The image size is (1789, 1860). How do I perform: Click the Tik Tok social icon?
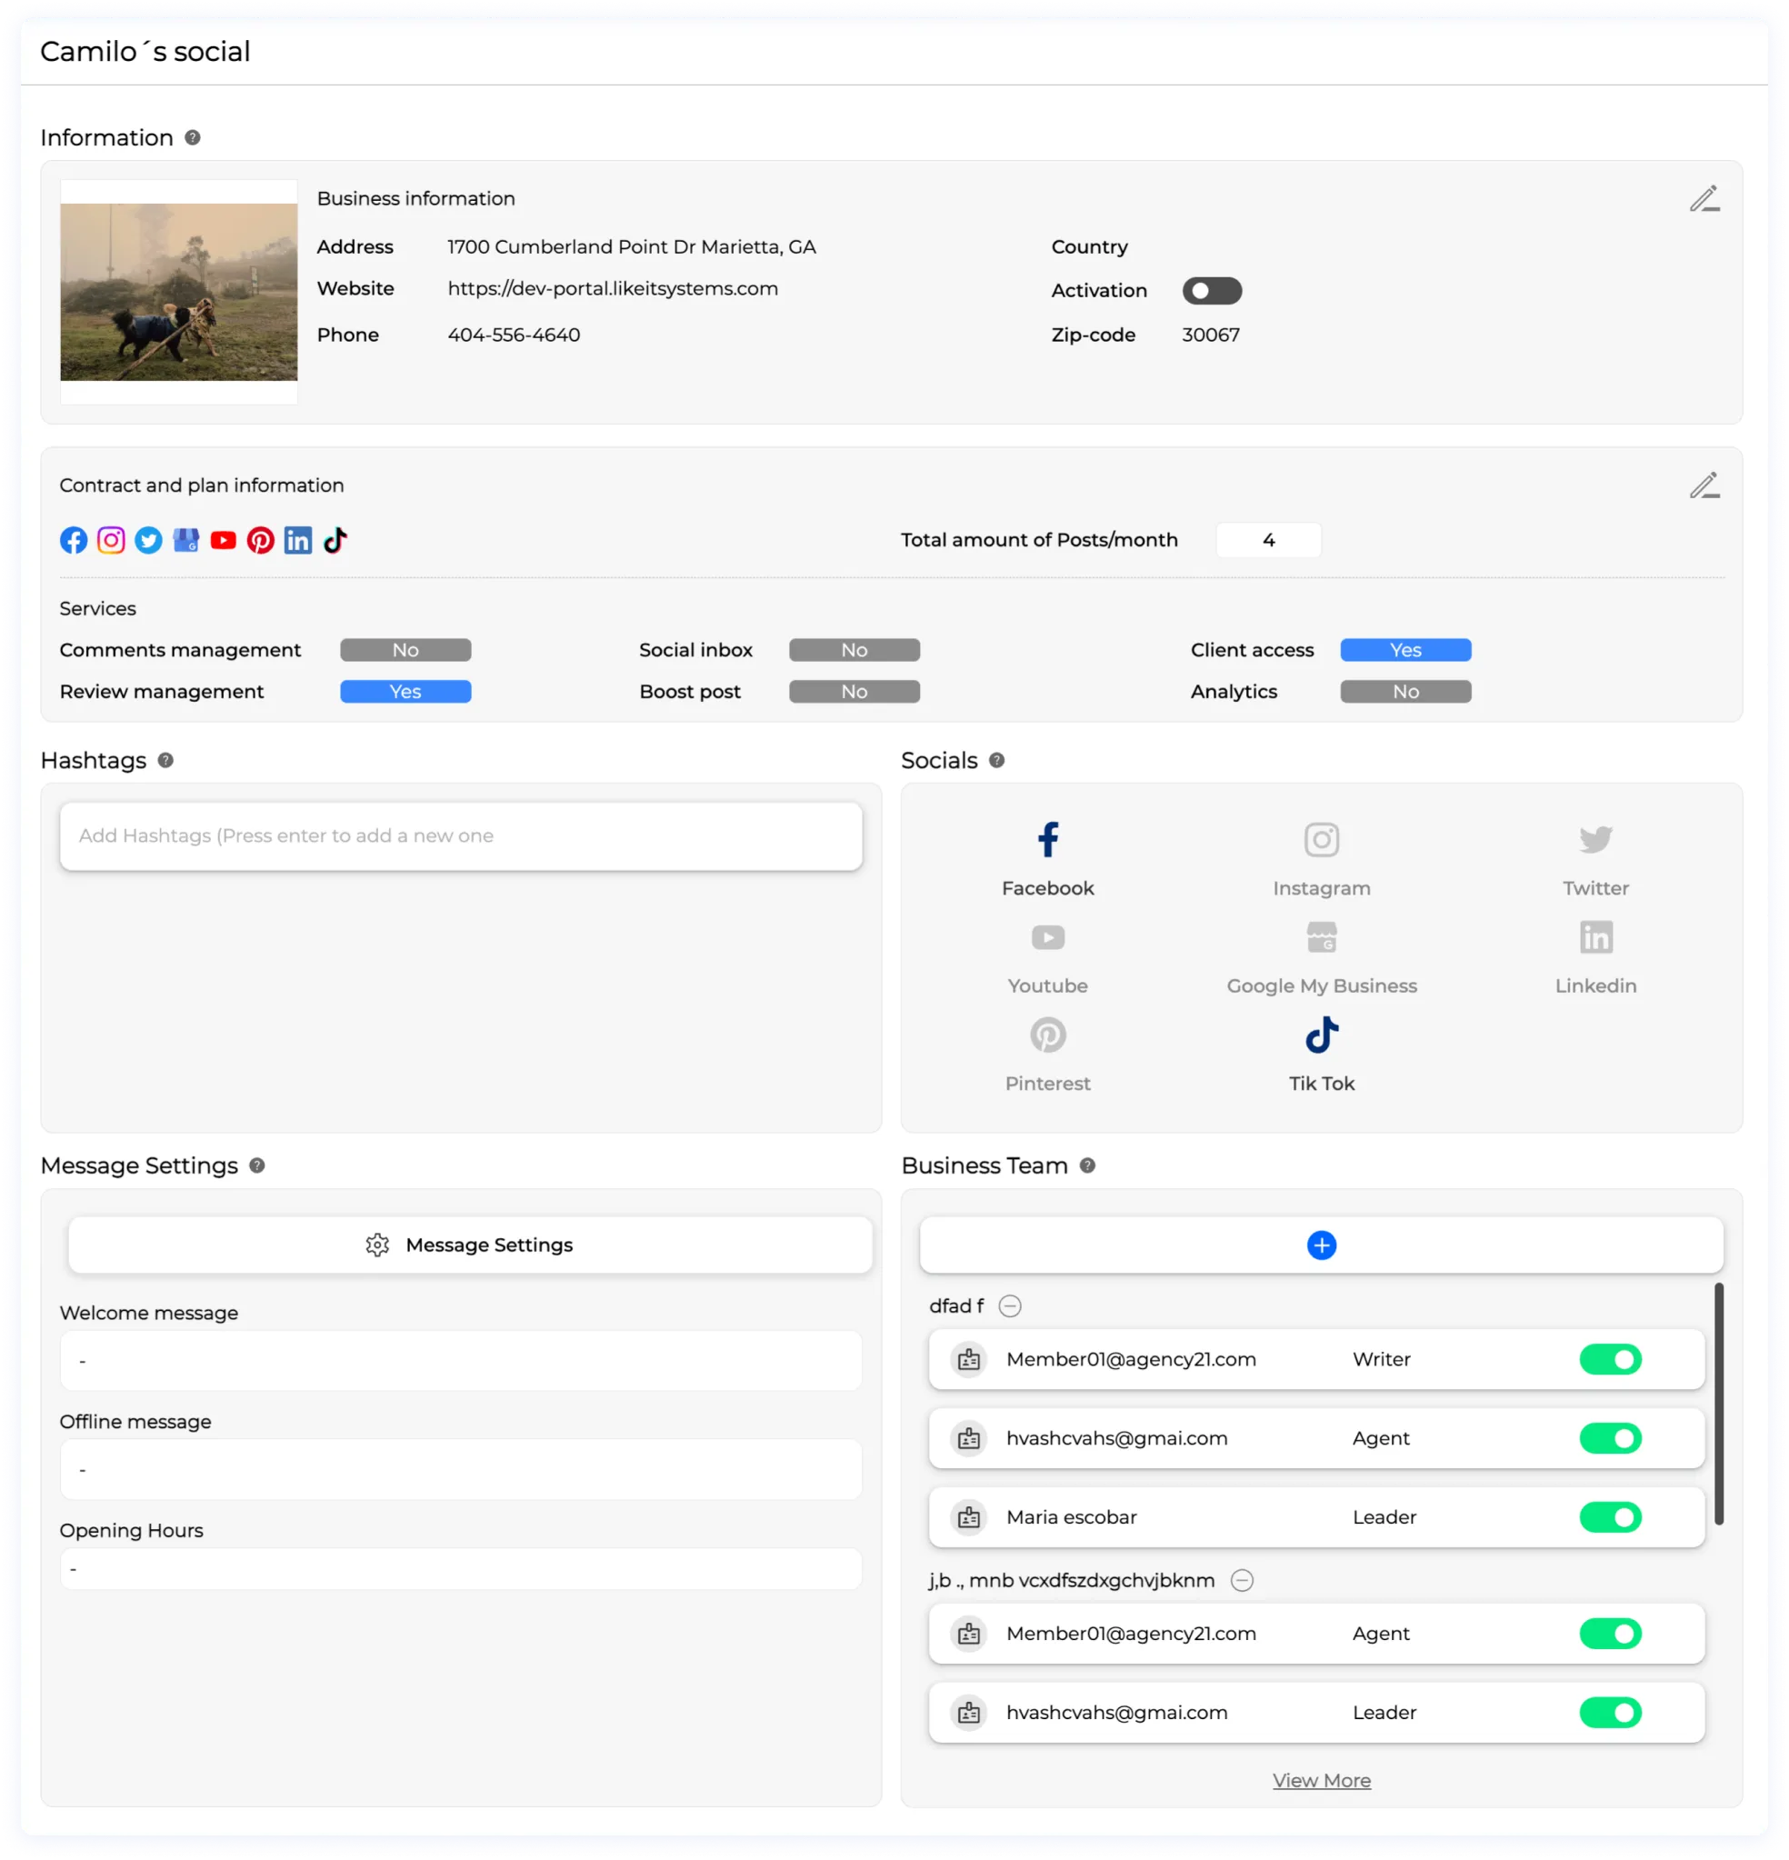point(1321,1035)
